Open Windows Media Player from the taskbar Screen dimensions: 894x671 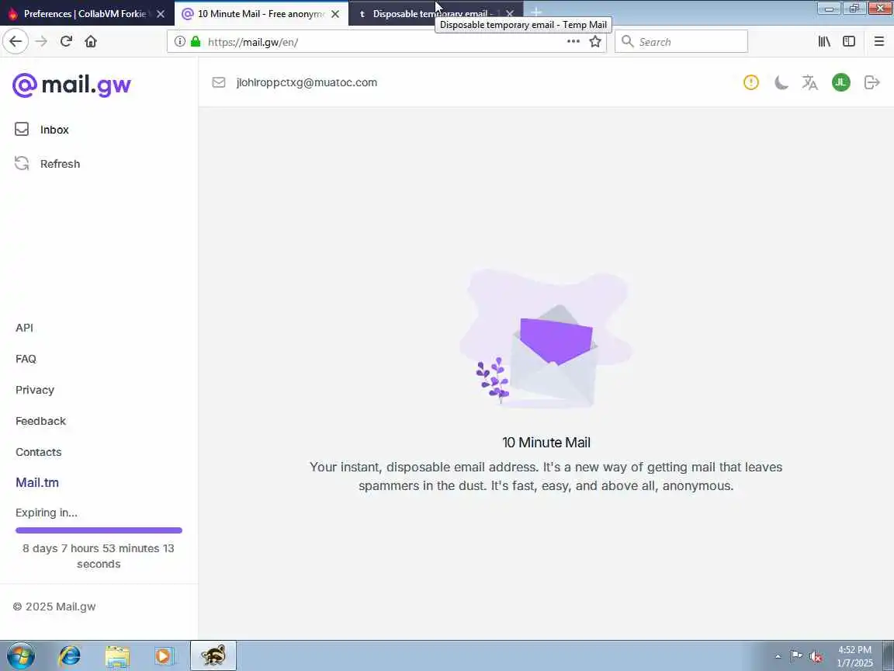click(x=163, y=656)
